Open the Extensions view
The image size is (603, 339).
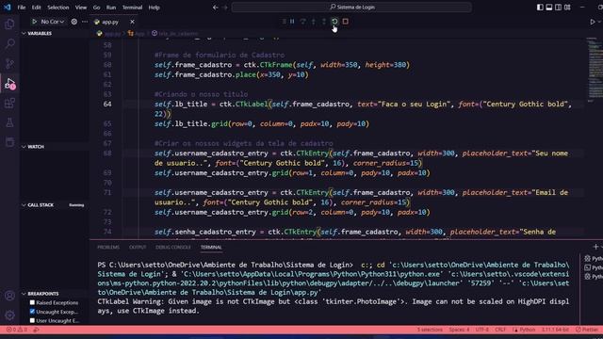point(9,103)
